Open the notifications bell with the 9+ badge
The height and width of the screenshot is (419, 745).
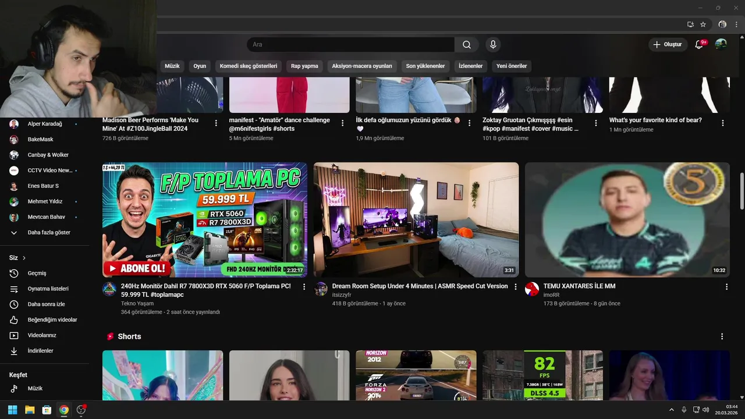tap(700, 45)
